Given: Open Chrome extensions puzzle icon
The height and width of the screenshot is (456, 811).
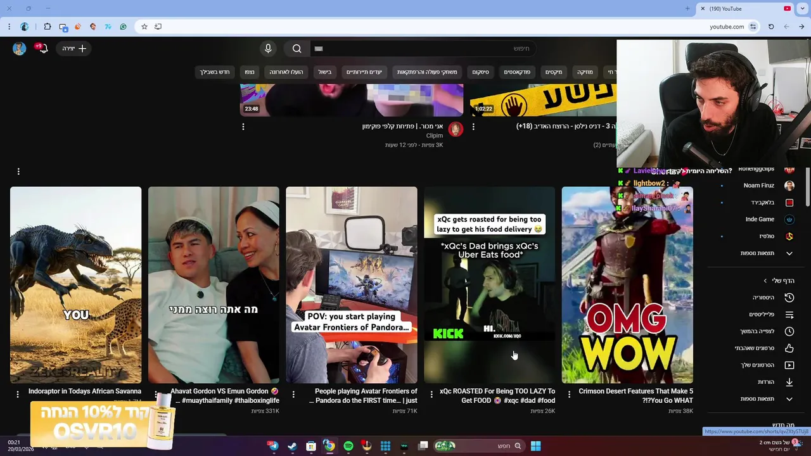Looking at the screenshot, I should pos(48,27).
